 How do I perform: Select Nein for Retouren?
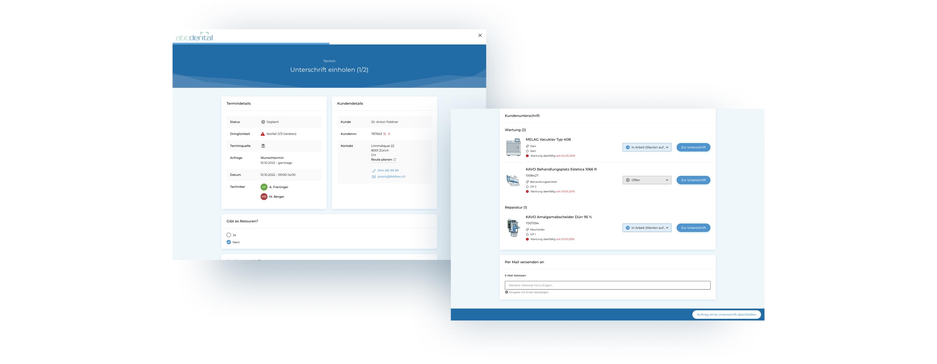coord(229,242)
